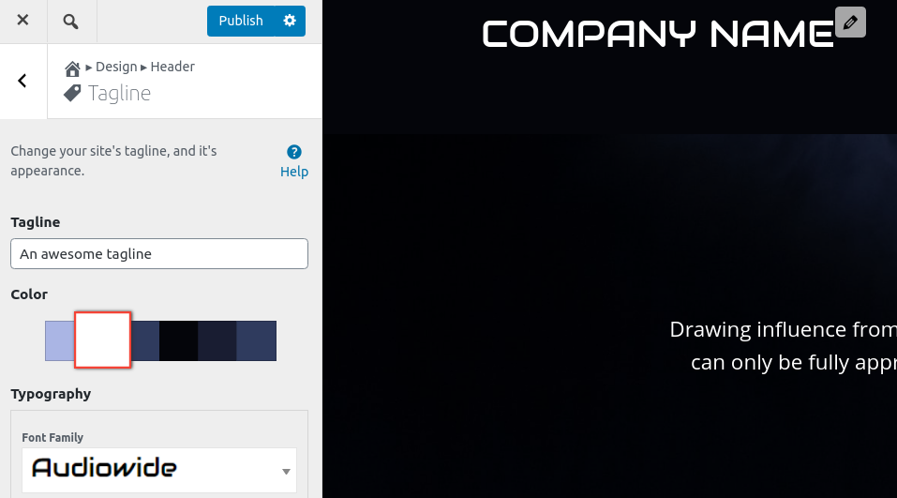This screenshot has width=897, height=498.
Task: Click the 'Color' section label
Action: pyautogui.click(x=29, y=294)
